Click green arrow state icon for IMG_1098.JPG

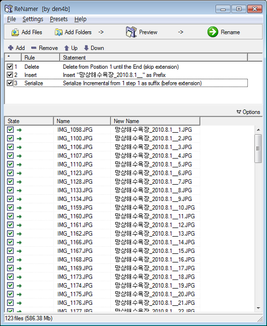[x=19, y=130]
